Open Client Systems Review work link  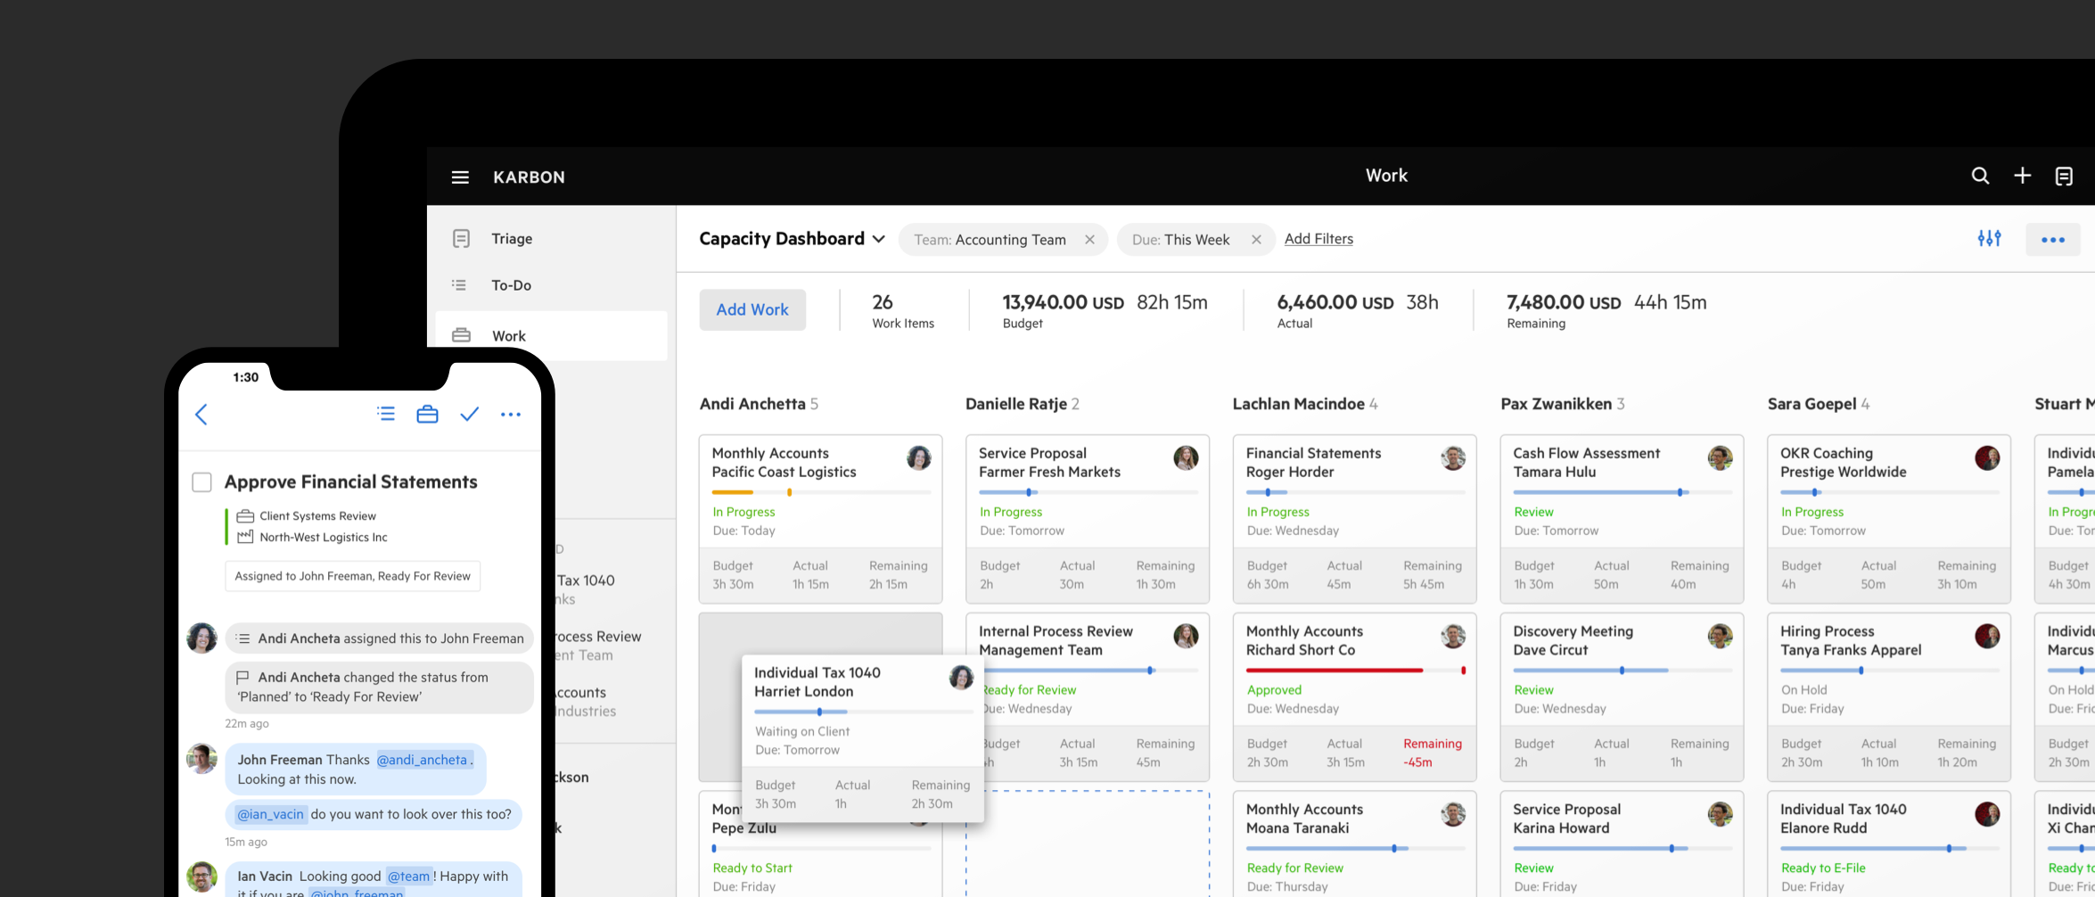[x=317, y=515]
